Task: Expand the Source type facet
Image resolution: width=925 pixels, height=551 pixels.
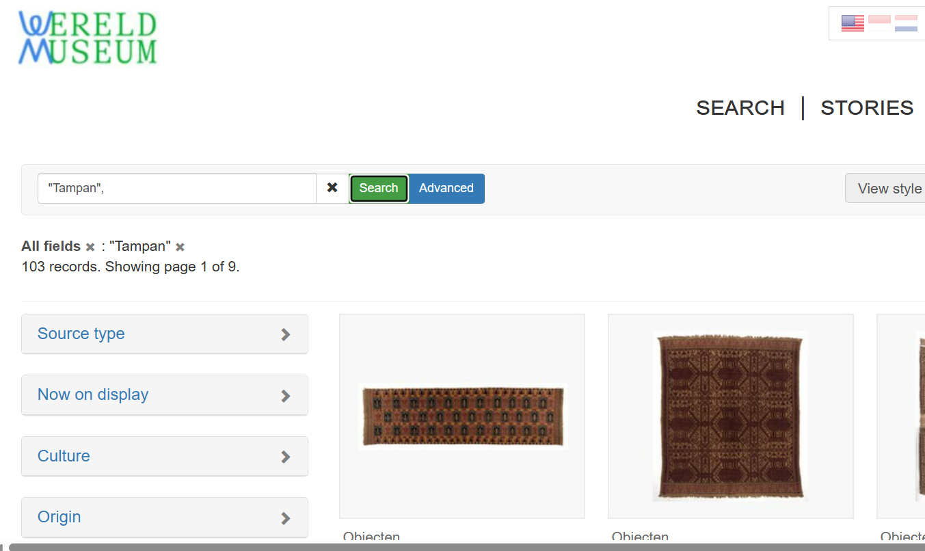Action: click(x=165, y=334)
